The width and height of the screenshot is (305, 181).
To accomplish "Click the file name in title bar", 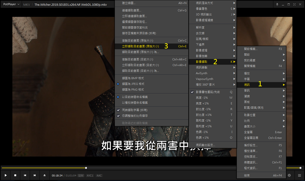I will pyautogui.click(x=71, y=4).
